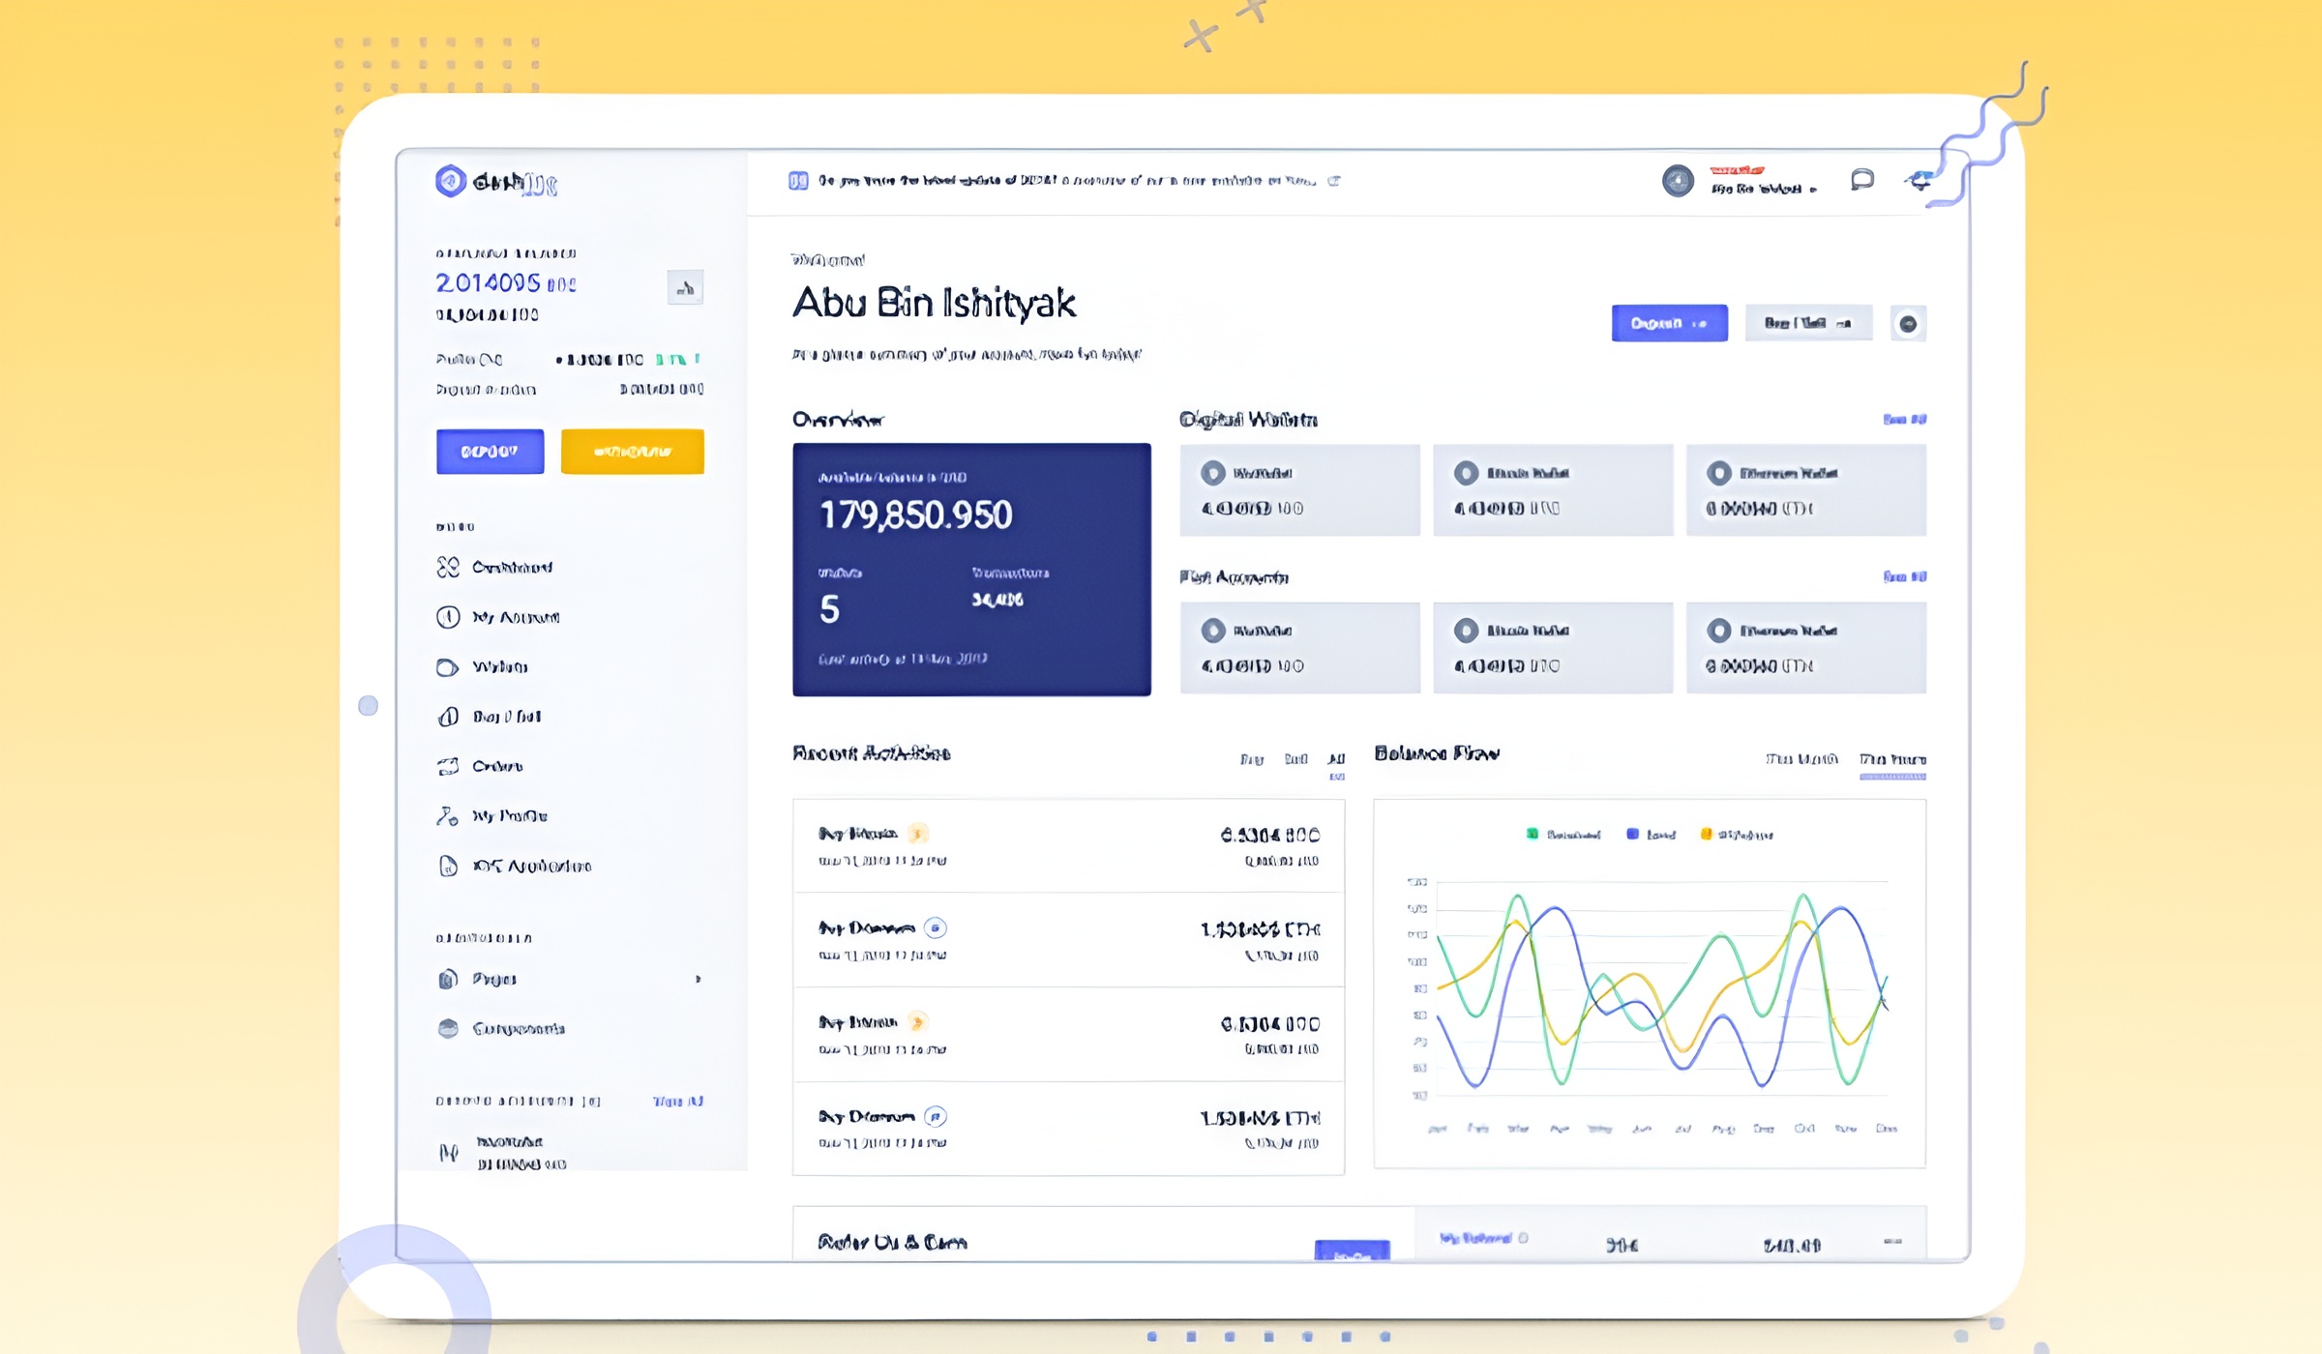Image resolution: width=2322 pixels, height=1354 pixels.
Task: Switch Balance Flow to the first time-range tab
Action: 1801,760
